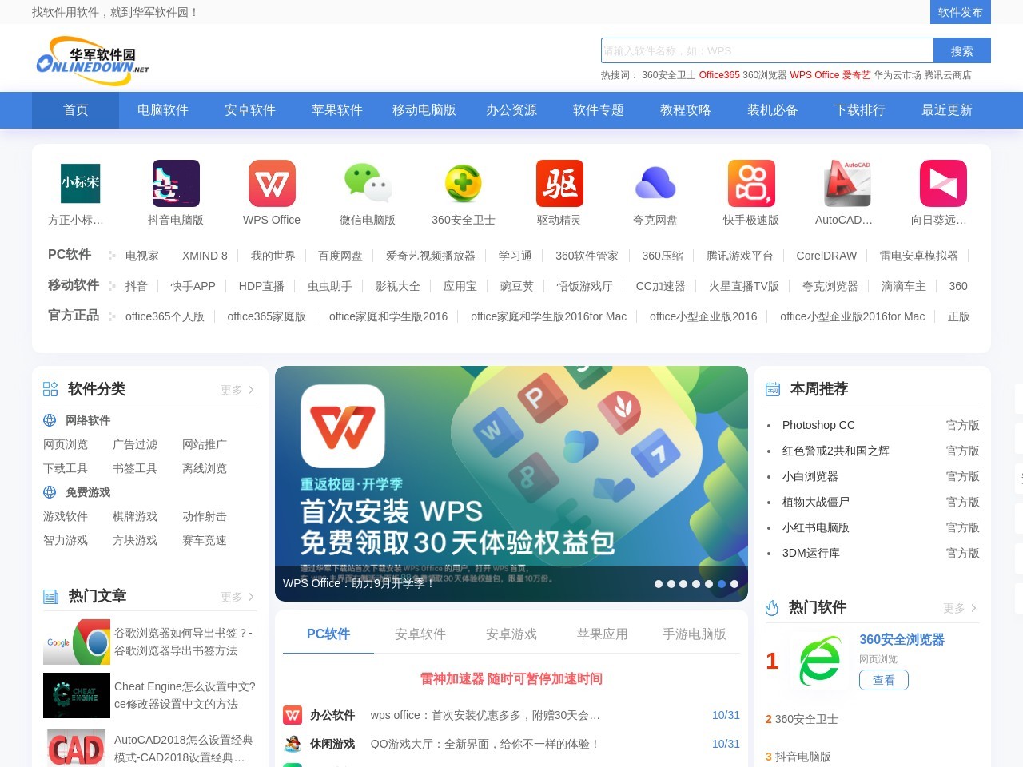1023x767 pixels.
Task: Open the 驱动精灵 icon
Action: (559, 183)
